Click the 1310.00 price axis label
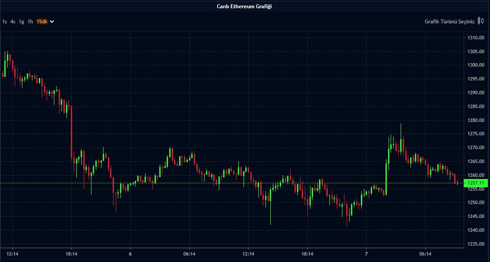 pyautogui.click(x=476, y=38)
